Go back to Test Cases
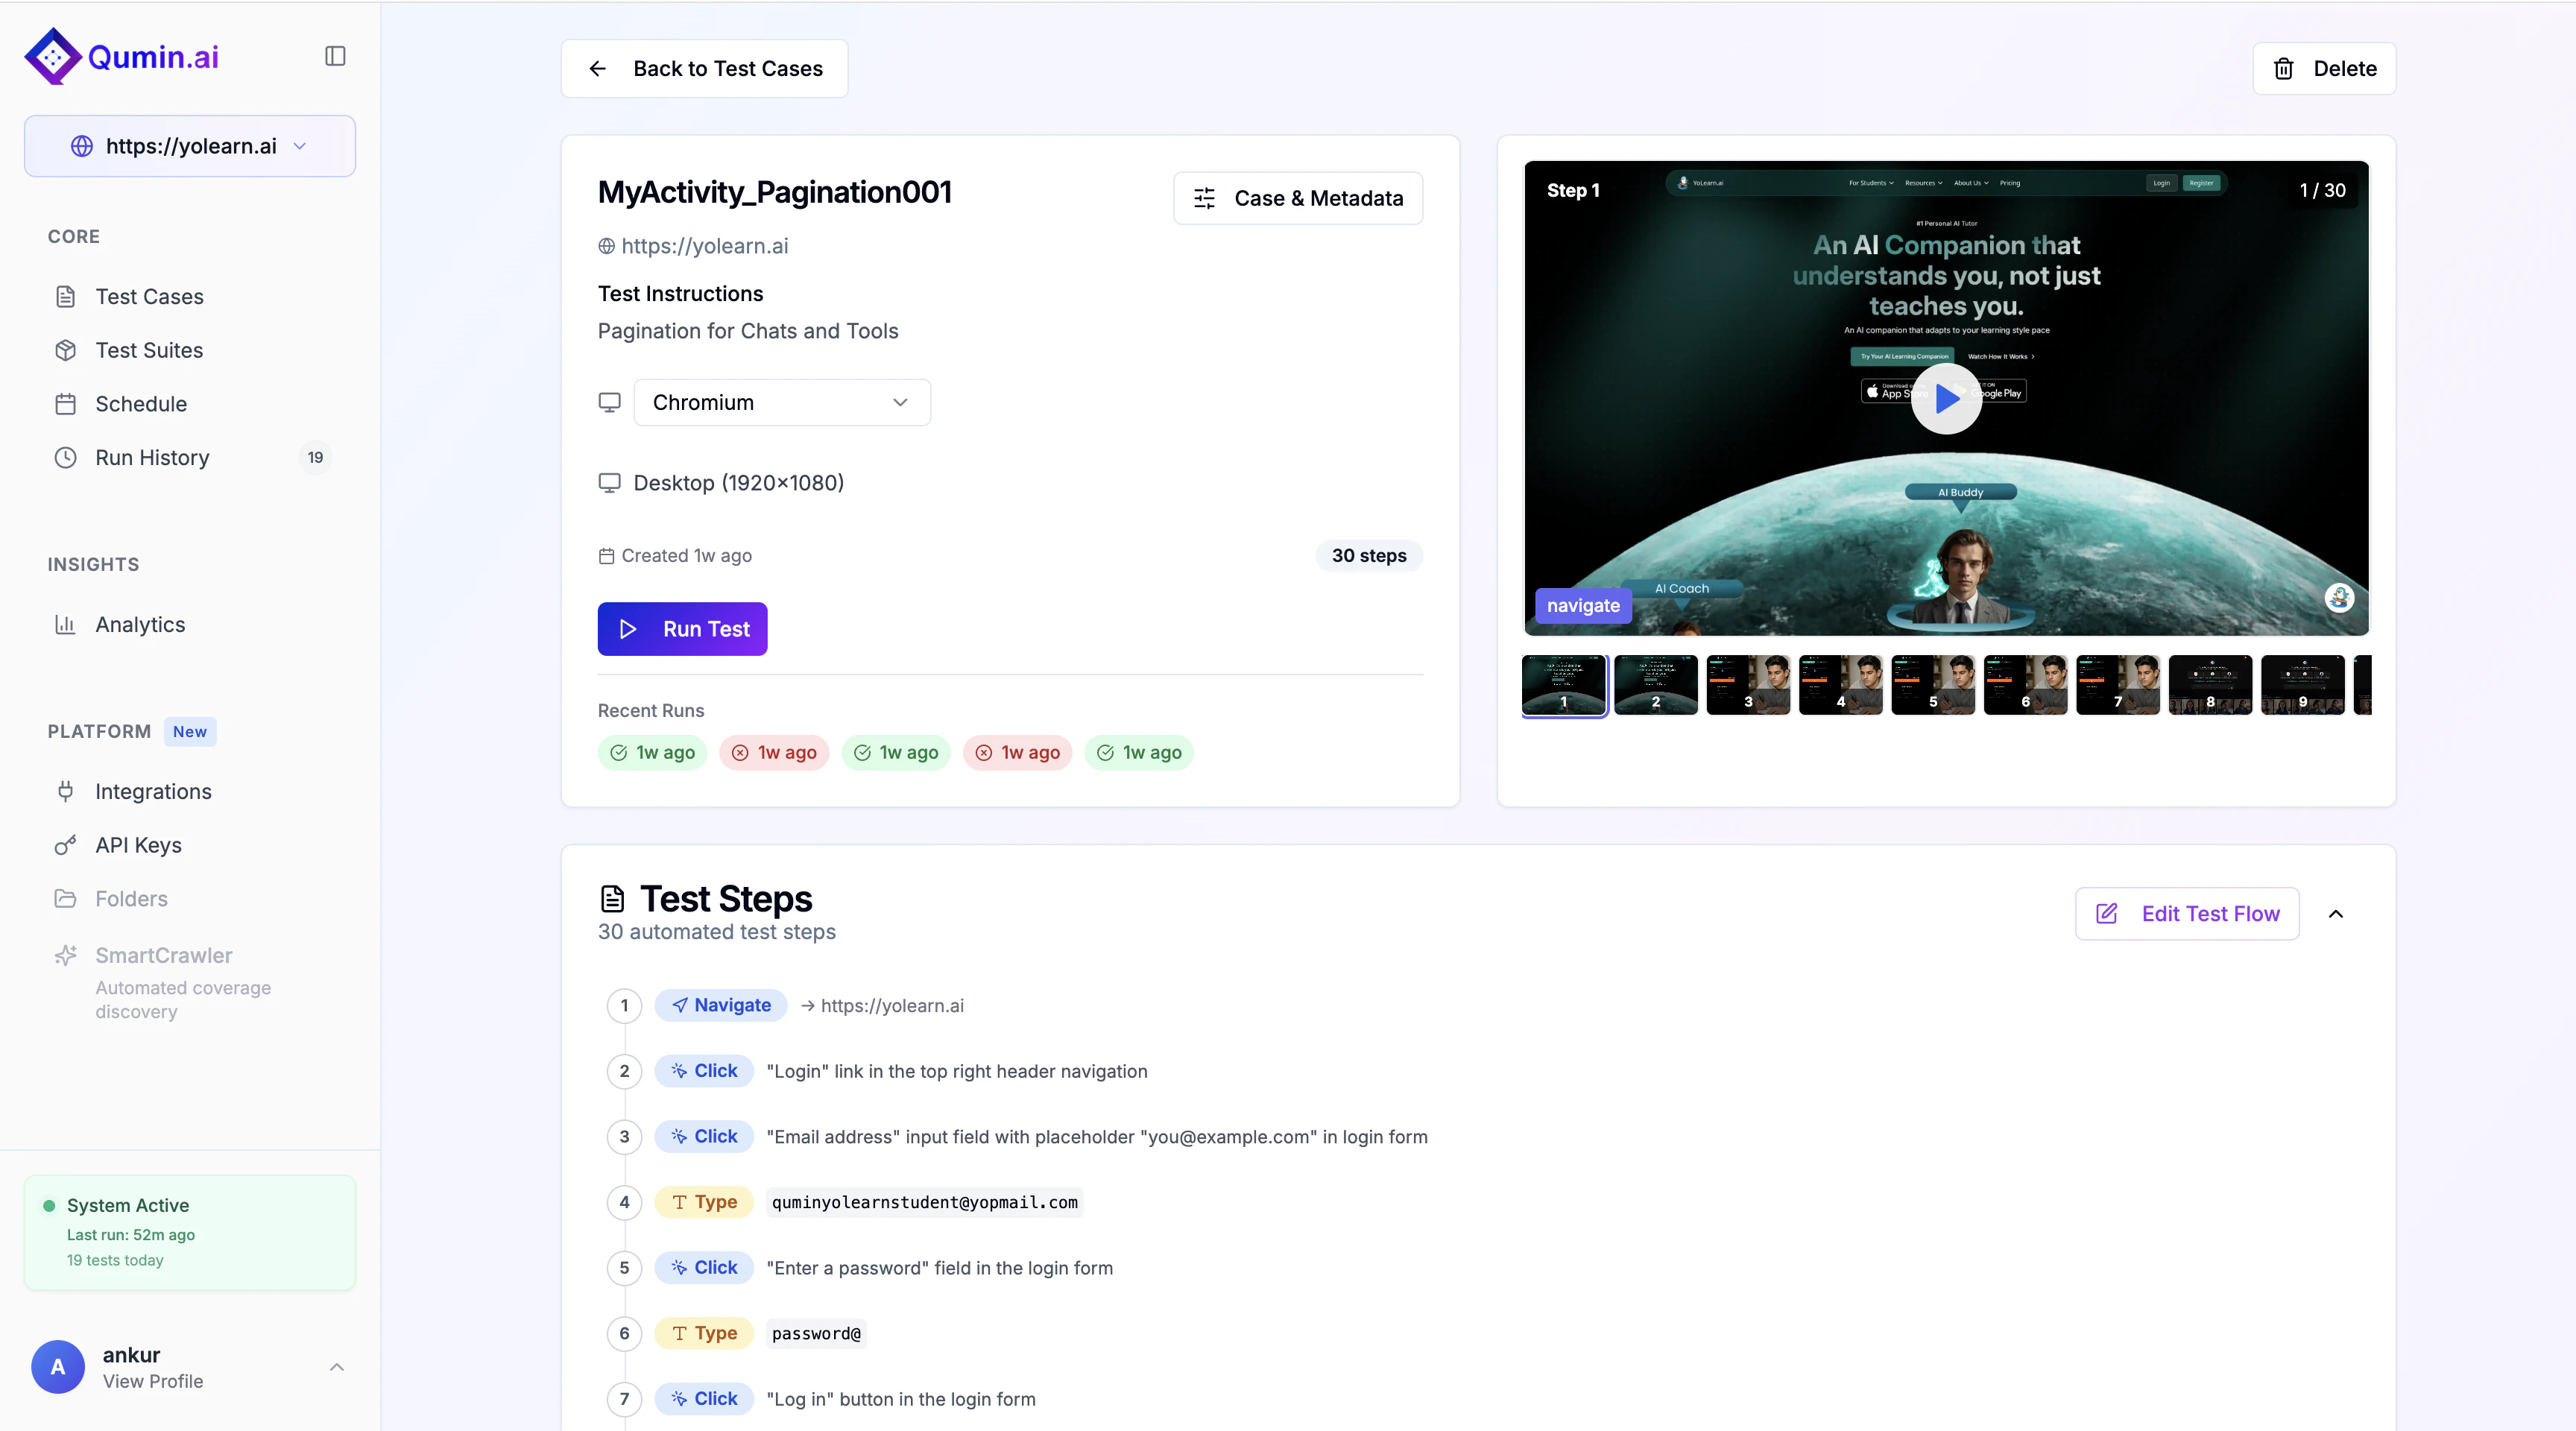This screenshot has height=1431, width=2576. tap(704, 68)
